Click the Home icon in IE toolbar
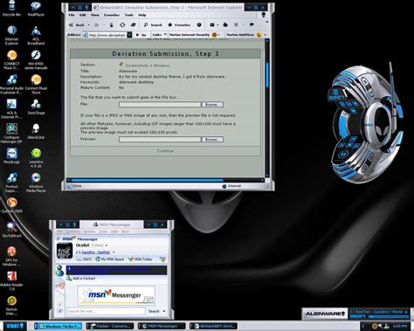414x331 pixels. (x=134, y=25)
